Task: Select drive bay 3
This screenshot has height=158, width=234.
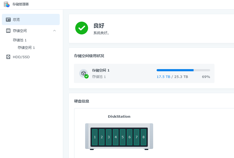Action: [x=109, y=137]
